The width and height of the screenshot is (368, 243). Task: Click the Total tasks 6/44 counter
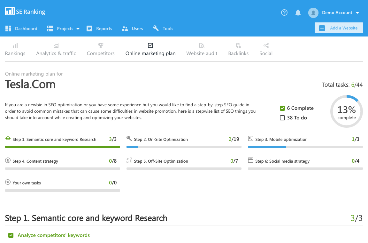pos(342,85)
